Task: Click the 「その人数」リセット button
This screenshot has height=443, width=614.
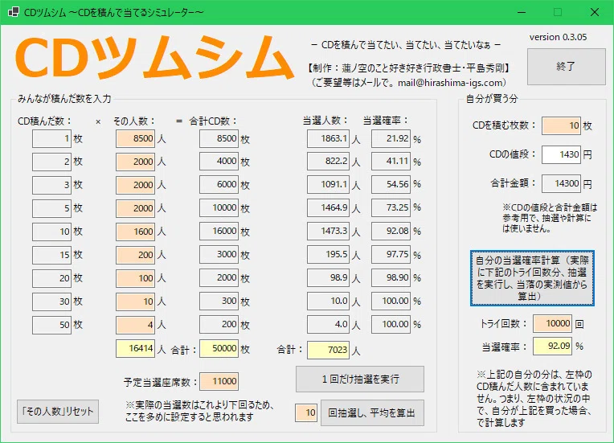Action: coord(58,412)
